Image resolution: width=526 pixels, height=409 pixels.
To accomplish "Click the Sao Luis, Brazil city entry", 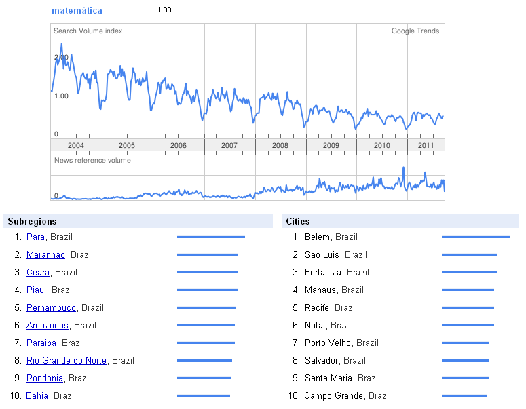I will (336, 255).
